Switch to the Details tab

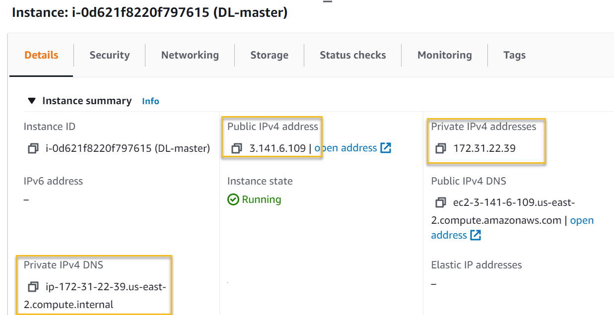tap(41, 55)
